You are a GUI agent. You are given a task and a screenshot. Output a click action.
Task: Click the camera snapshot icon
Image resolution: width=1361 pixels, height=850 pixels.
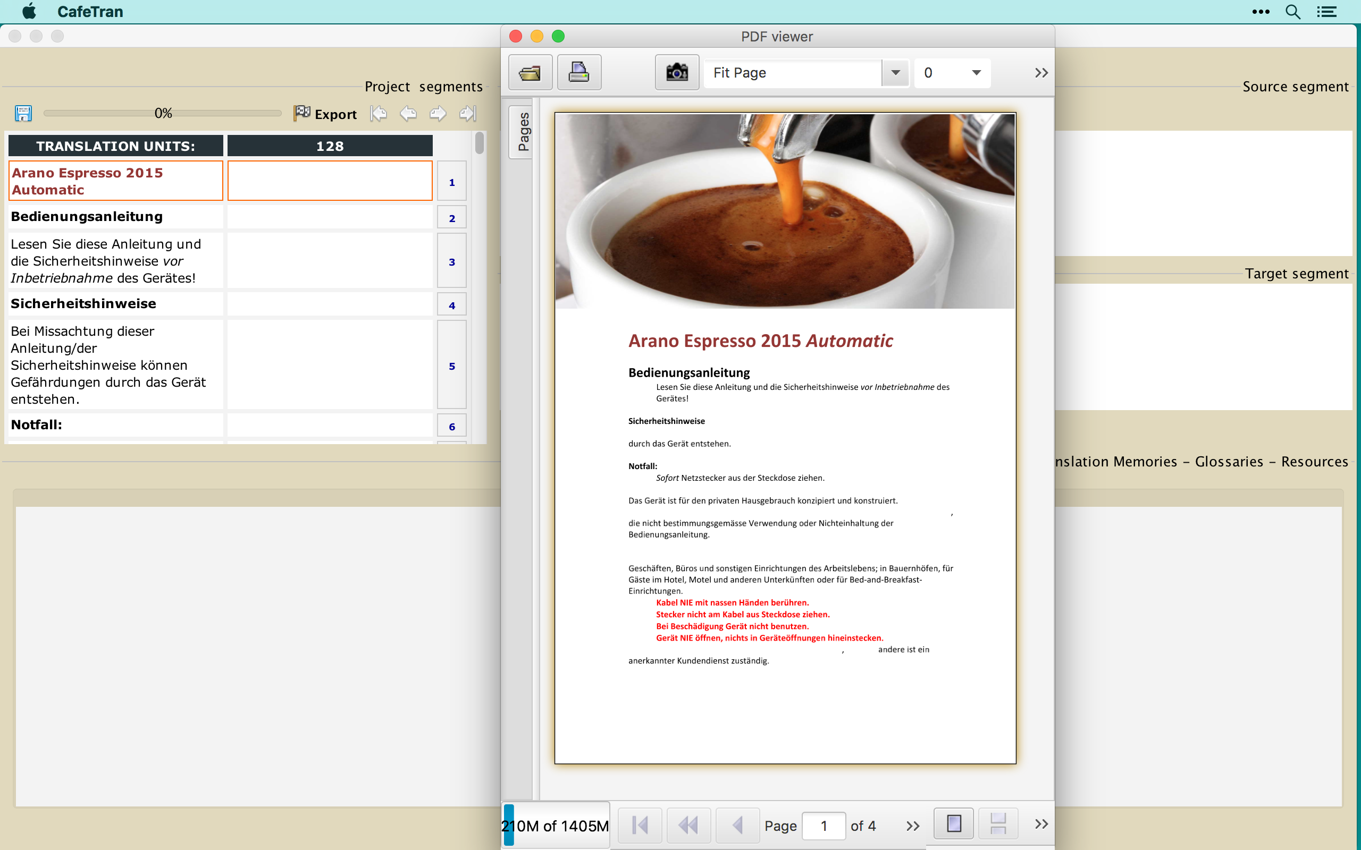tap(677, 73)
